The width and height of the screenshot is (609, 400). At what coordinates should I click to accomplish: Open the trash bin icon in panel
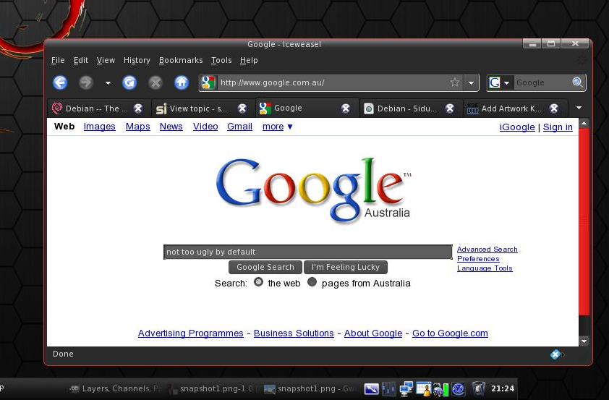[479, 388]
